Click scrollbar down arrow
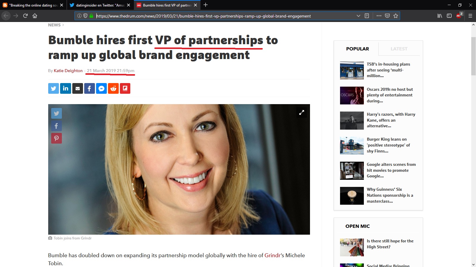Image resolution: width=476 pixels, height=267 pixels. [x=473, y=264]
